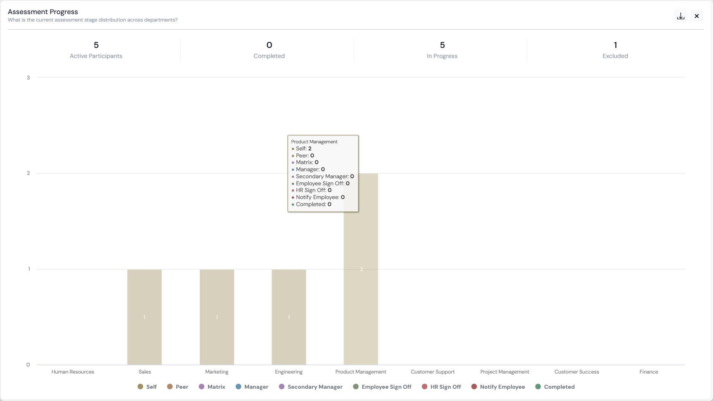Click the Matrix: 0 tooltip entry

click(x=305, y=162)
